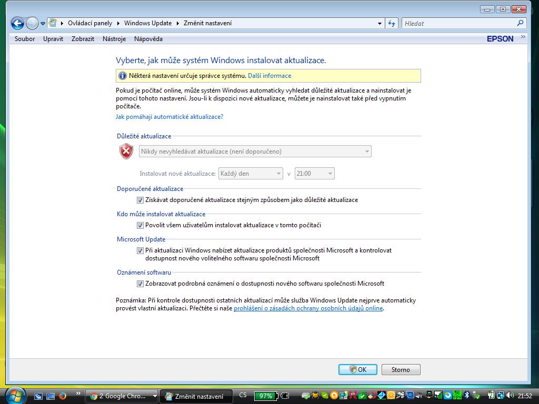The image size is (539, 404).
Task: Click the yellow bug tray icon
Action: coord(315,396)
